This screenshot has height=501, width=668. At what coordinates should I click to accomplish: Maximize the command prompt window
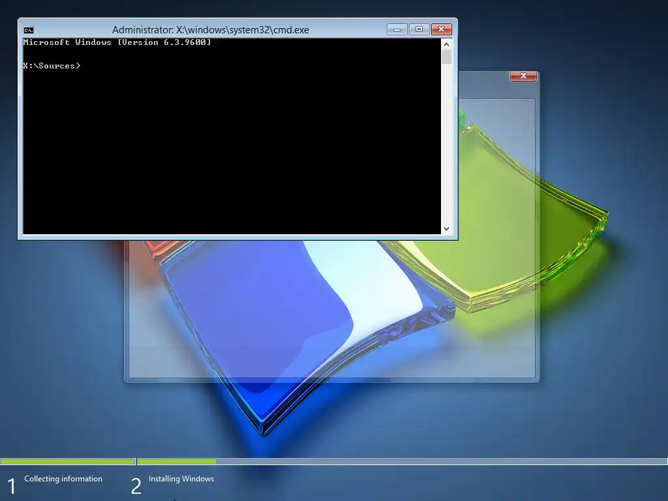[419, 29]
